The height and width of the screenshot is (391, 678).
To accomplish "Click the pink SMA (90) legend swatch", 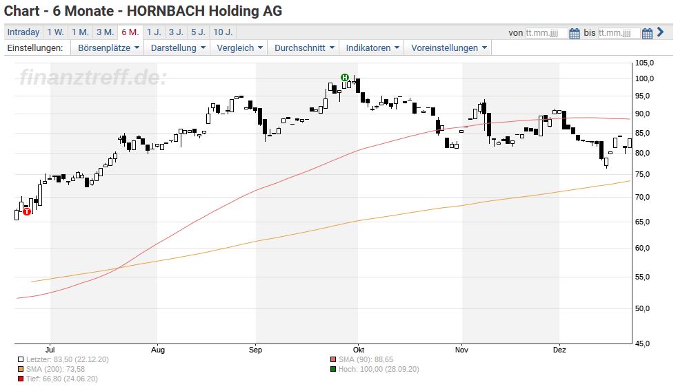I will click(333, 359).
